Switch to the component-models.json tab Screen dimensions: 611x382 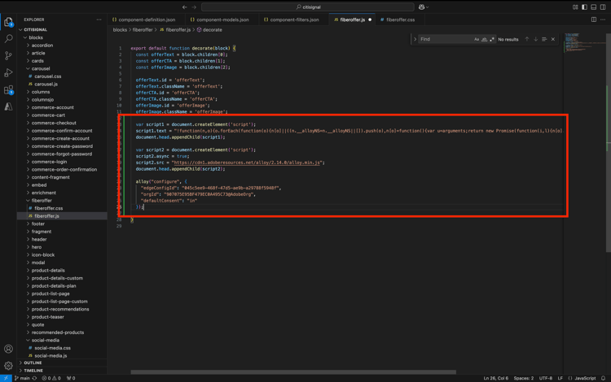(222, 20)
